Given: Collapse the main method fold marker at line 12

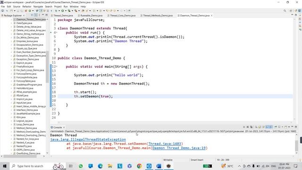Looking at the screenshot, I should [57, 67].
